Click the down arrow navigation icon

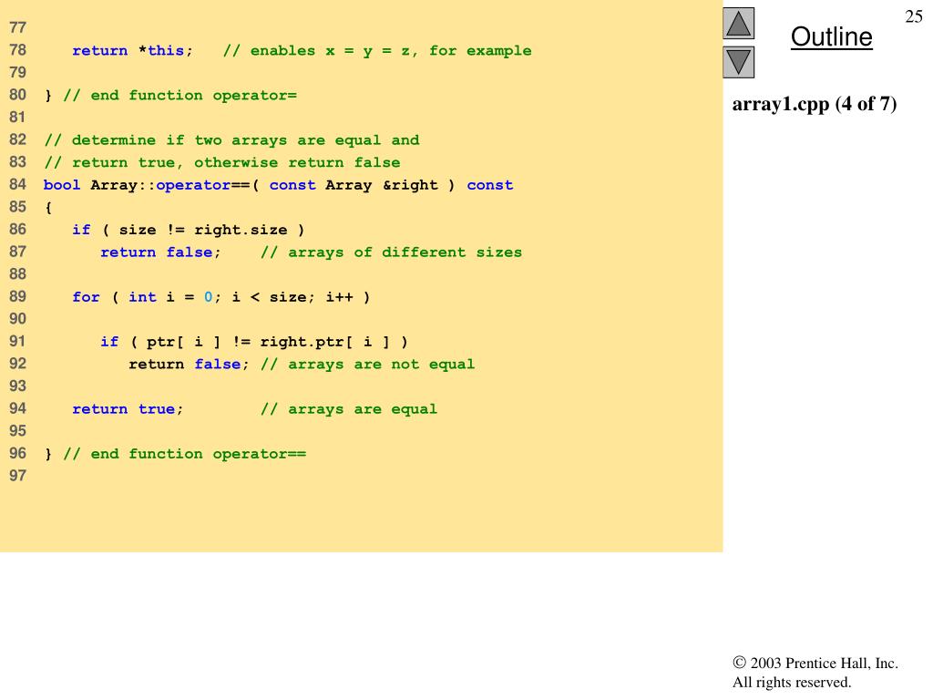pos(739,62)
